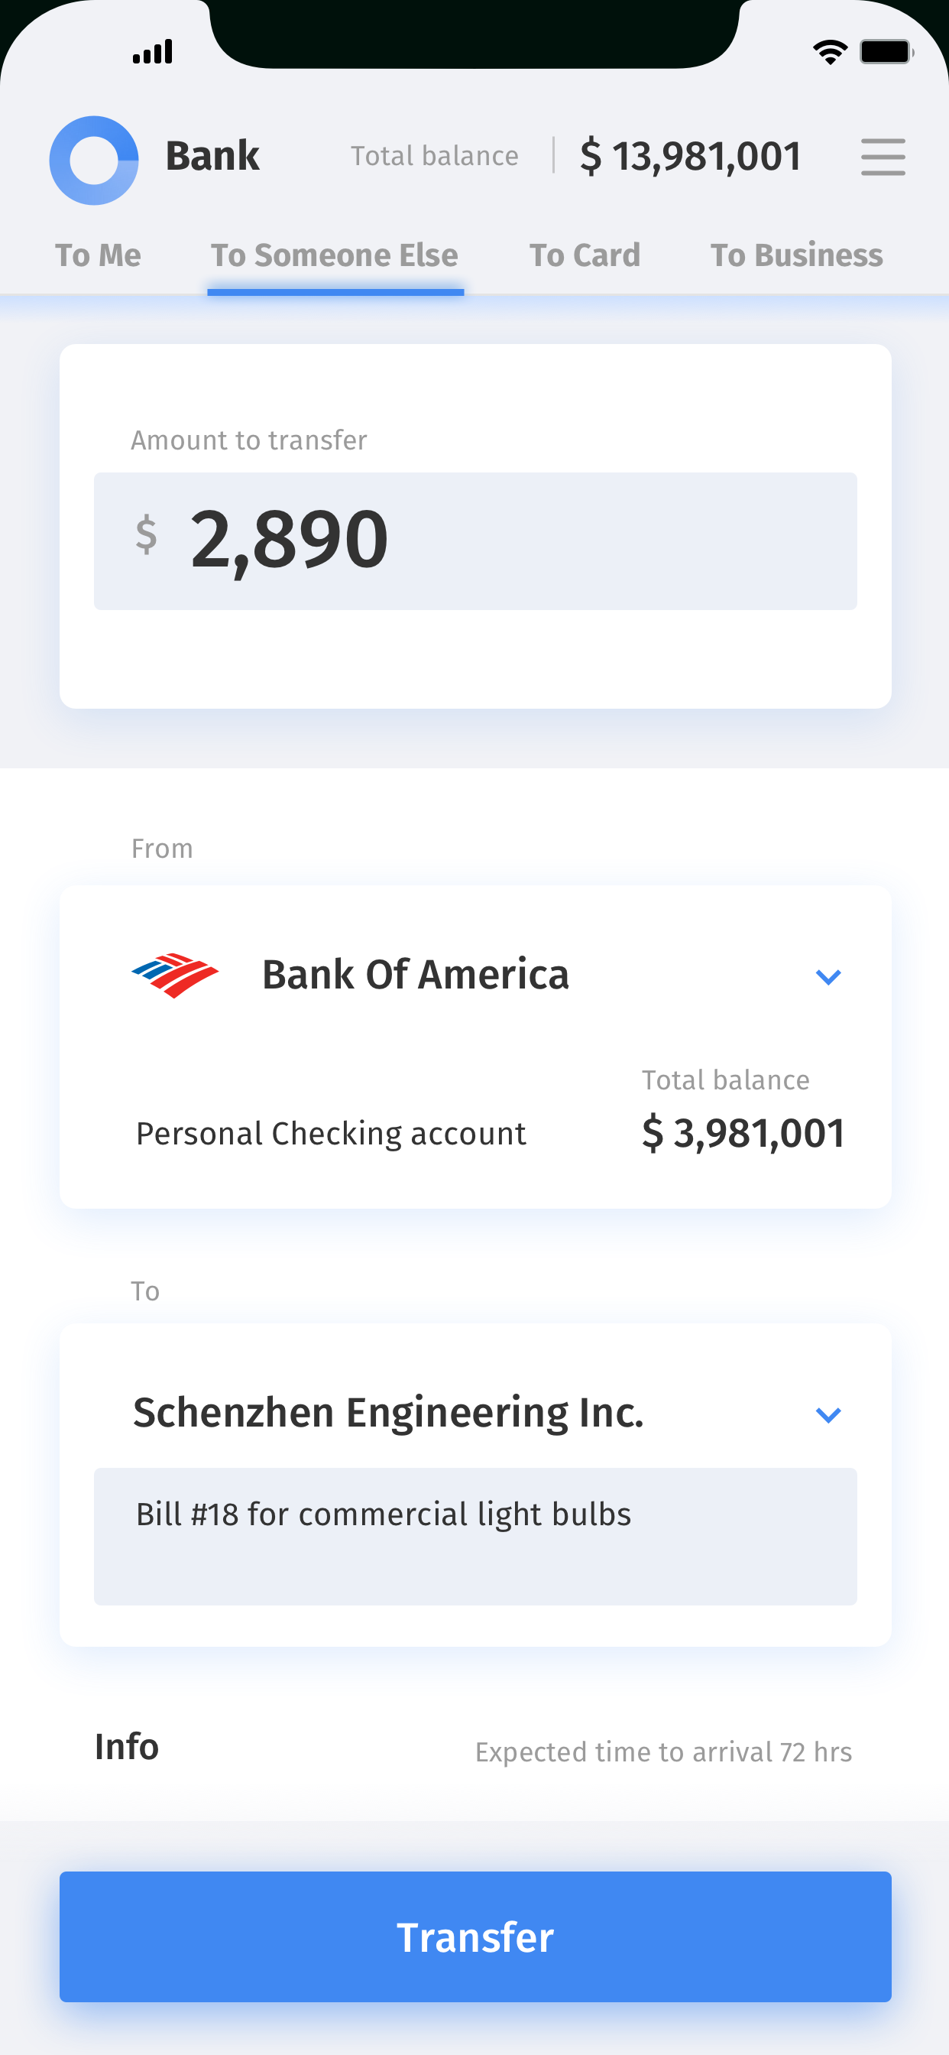
Task: Tap the Info label
Action: click(127, 1746)
